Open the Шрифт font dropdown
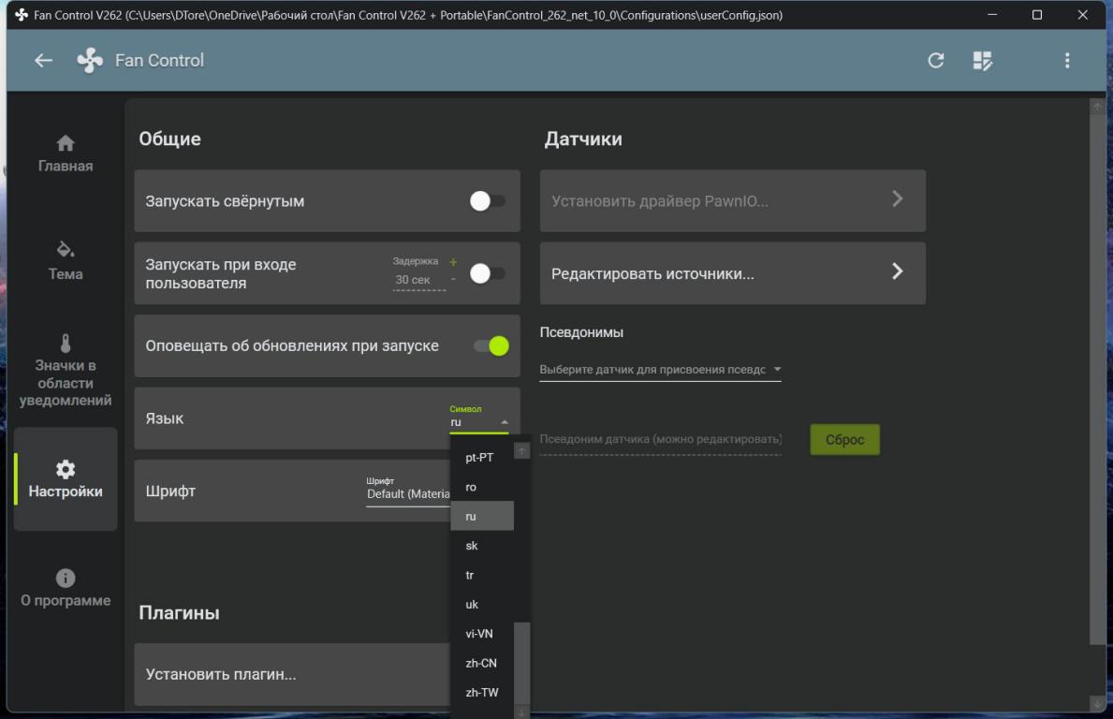This screenshot has height=719, width=1113. pos(408,493)
